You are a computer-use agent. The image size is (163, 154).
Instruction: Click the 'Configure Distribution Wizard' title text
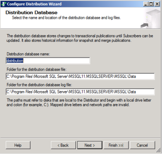(34, 4)
